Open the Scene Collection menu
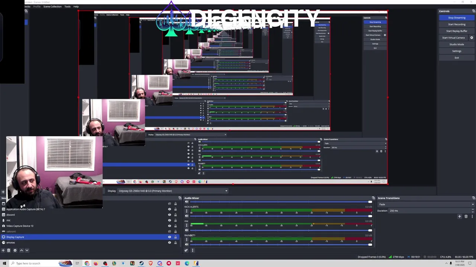476x267 pixels. tap(52, 6)
